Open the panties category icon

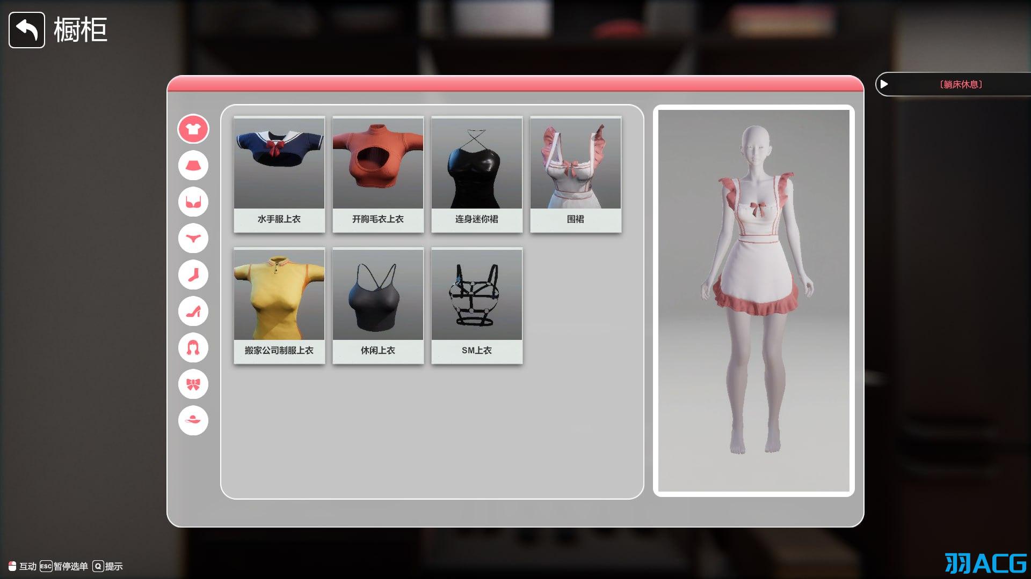click(x=193, y=238)
